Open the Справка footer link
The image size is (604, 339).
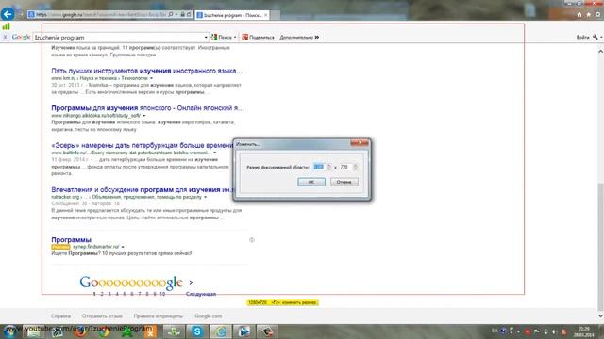tap(60, 316)
